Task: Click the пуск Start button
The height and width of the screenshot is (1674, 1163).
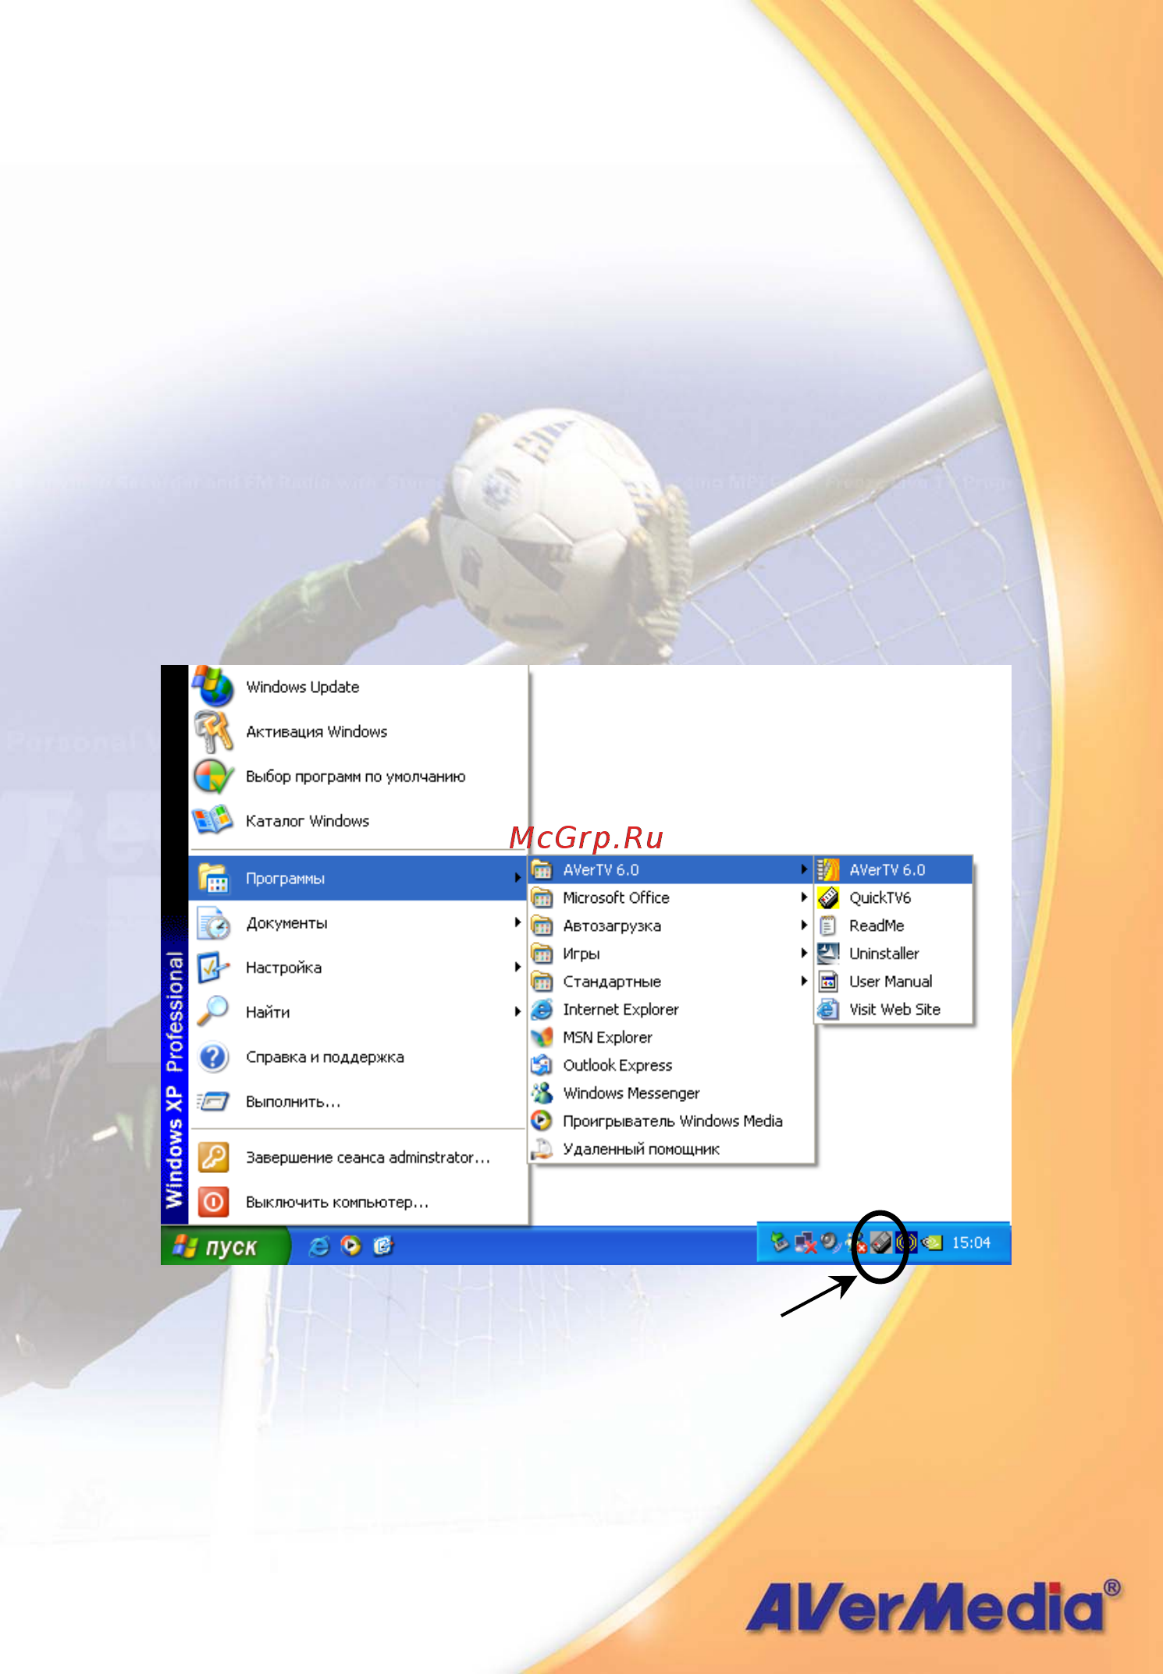Action: coord(225,1246)
